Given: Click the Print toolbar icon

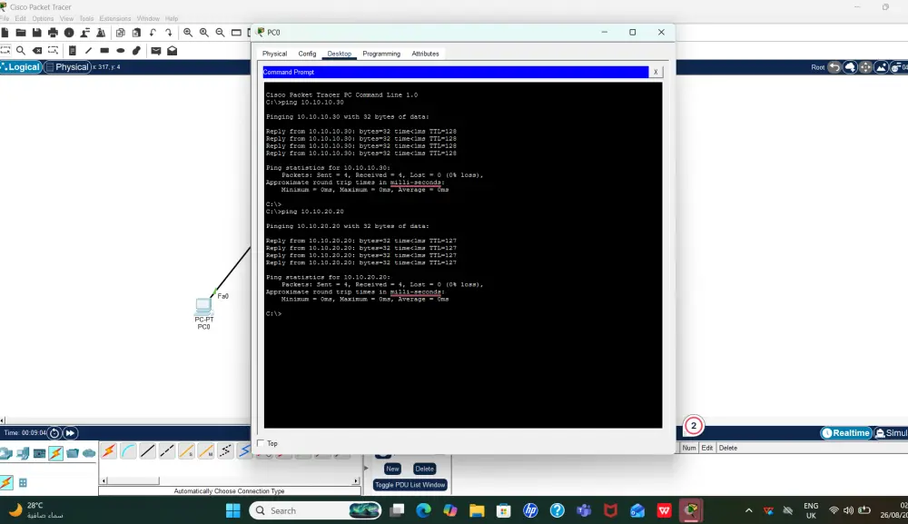Looking at the screenshot, I should (54, 33).
